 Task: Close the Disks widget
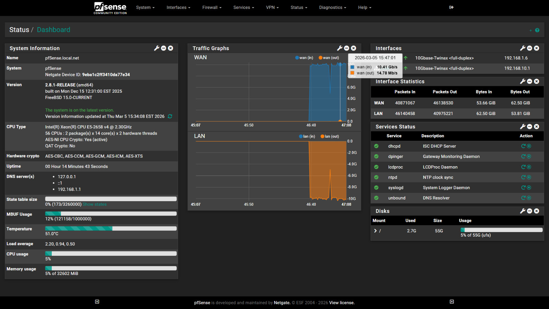[x=537, y=211]
